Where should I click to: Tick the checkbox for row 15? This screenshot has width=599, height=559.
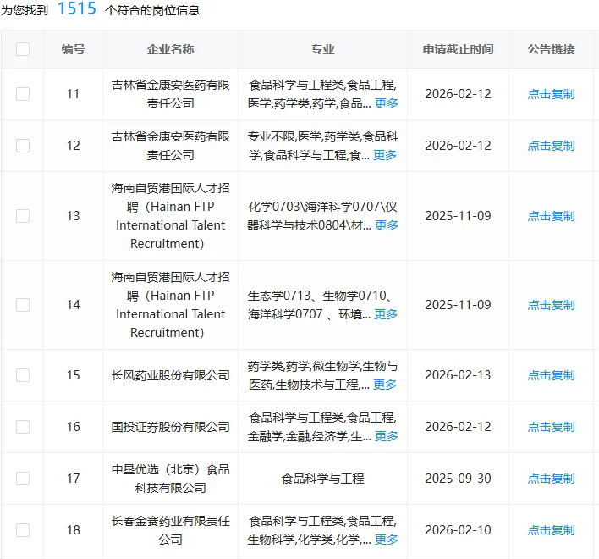23,375
